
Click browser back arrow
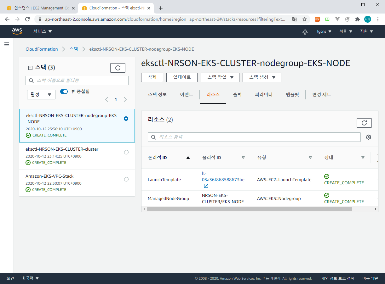tap(7, 19)
